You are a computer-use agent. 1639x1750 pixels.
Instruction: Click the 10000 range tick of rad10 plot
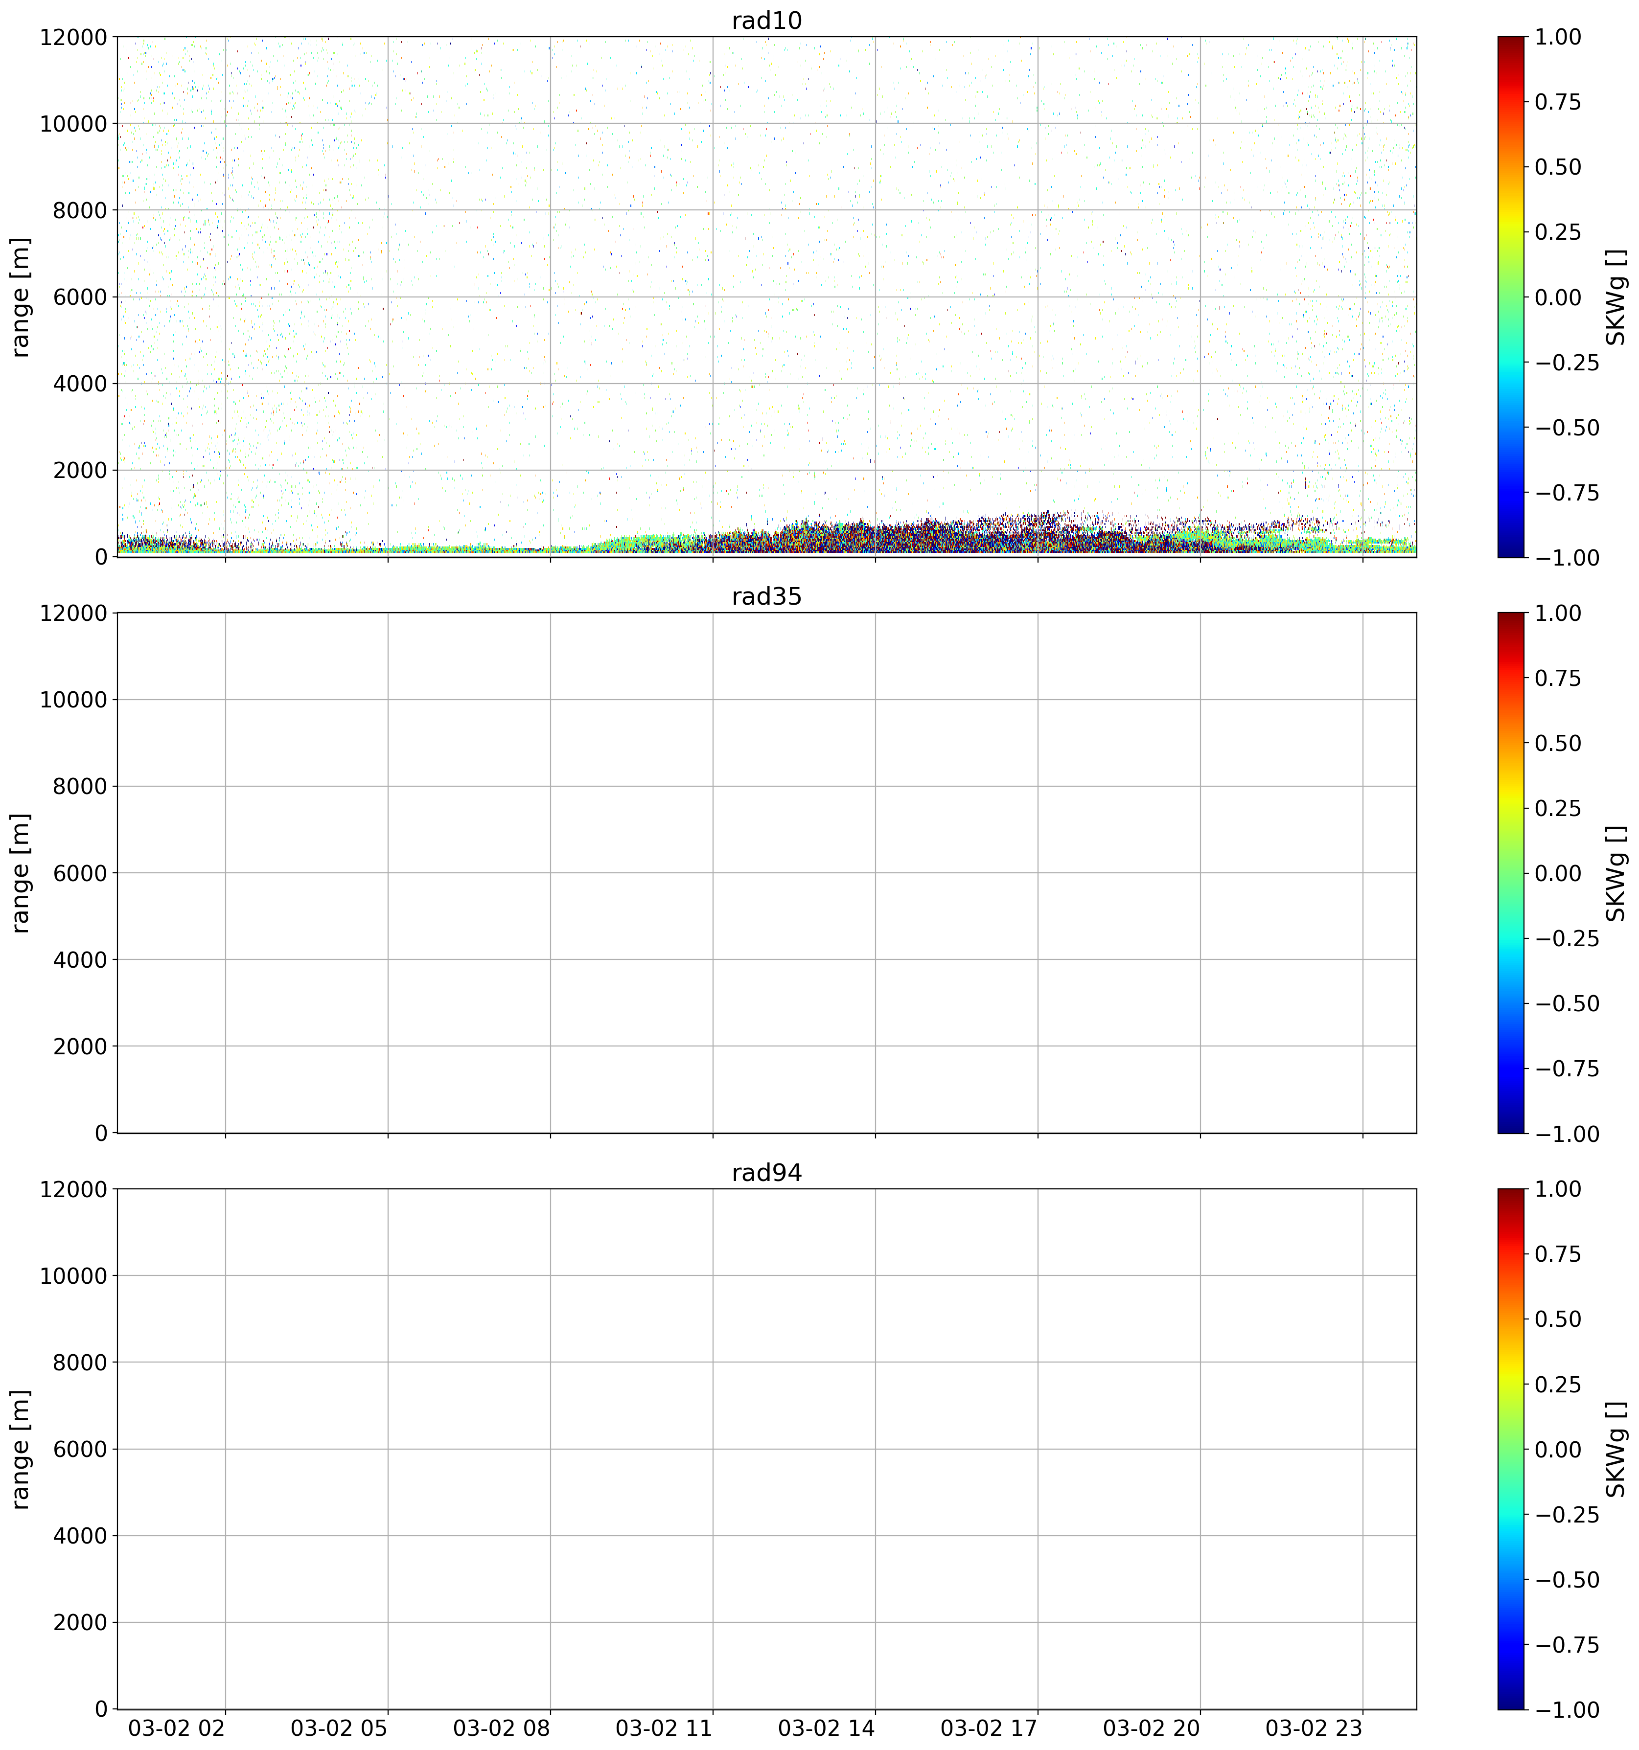[73, 123]
